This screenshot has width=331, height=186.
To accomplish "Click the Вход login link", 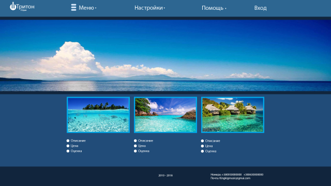I will coord(260,8).
